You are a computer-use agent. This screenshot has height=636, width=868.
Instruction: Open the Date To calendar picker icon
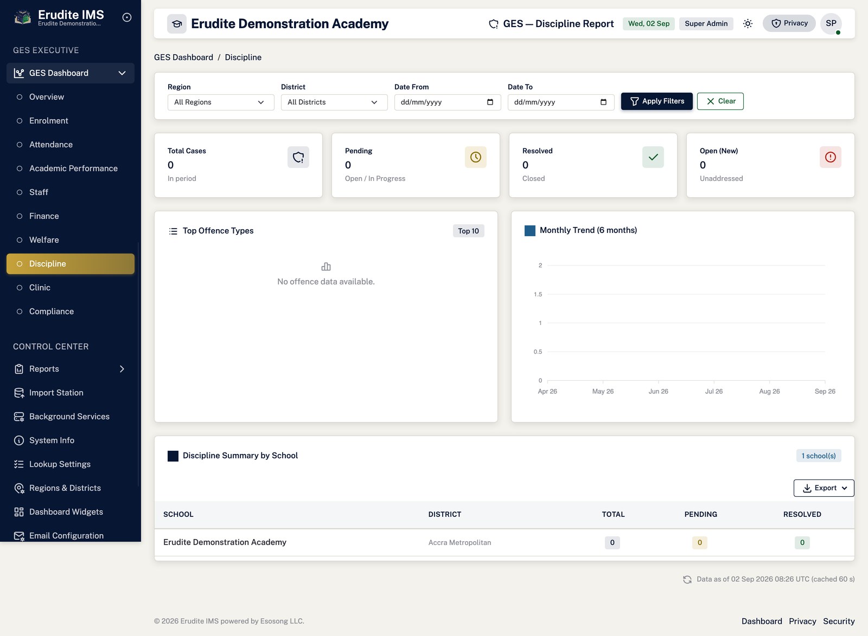pos(604,102)
